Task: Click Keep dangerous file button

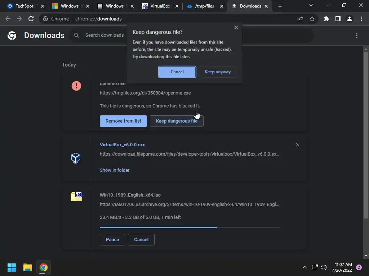Action: (x=177, y=121)
